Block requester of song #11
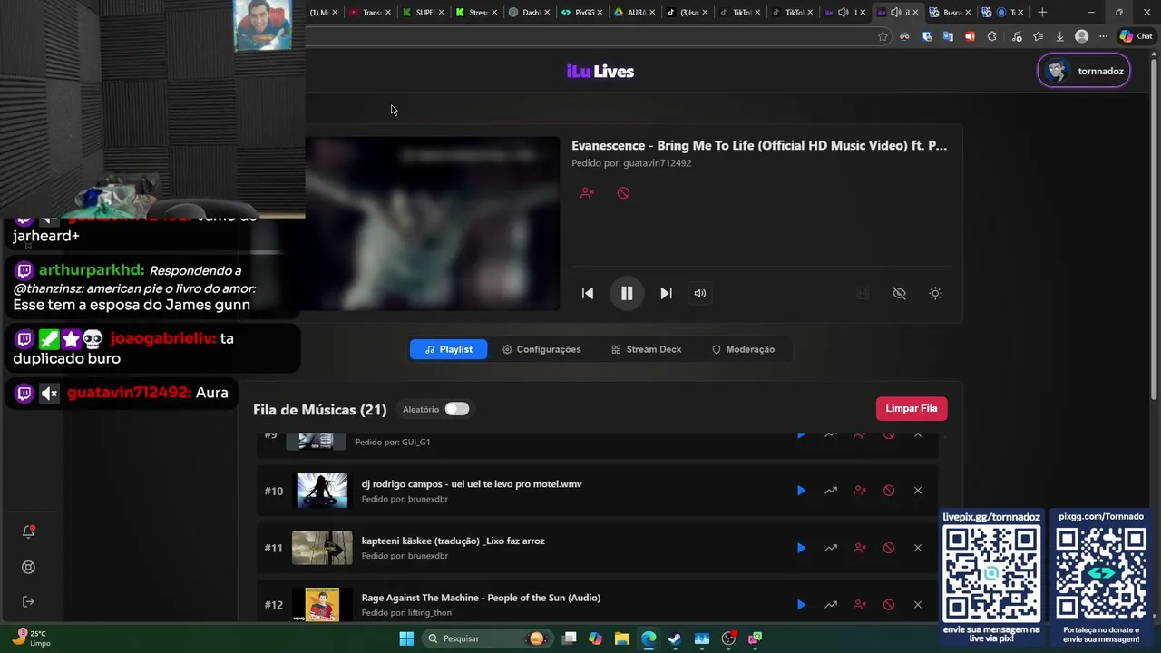 pyautogui.click(x=860, y=548)
